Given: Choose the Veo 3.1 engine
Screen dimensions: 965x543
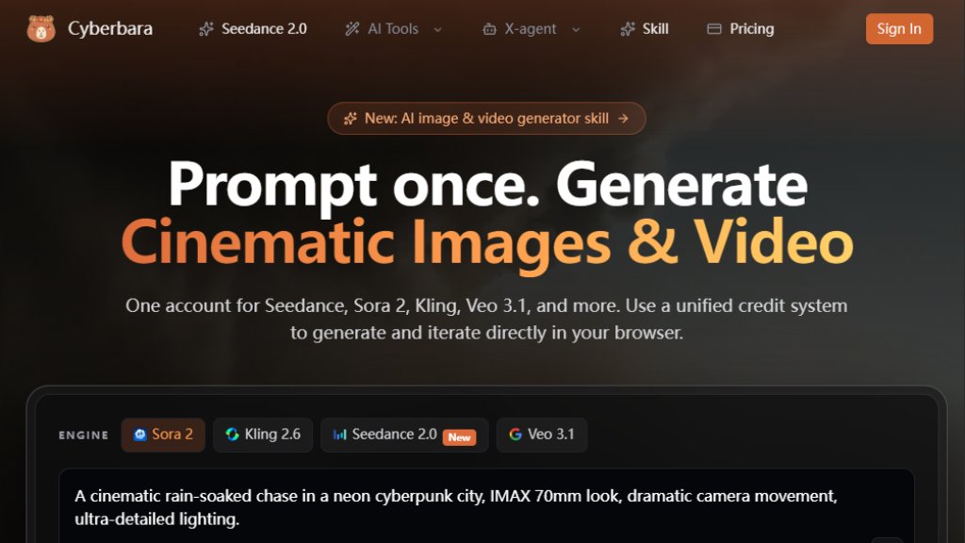Looking at the screenshot, I should tap(542, 435).
